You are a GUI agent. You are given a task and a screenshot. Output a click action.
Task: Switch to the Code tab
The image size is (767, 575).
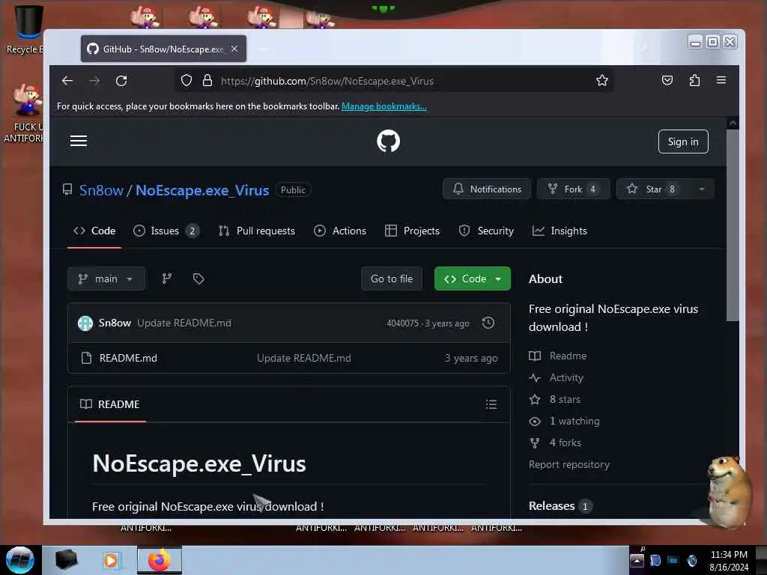pyautogui.click(x=94, y=231)
